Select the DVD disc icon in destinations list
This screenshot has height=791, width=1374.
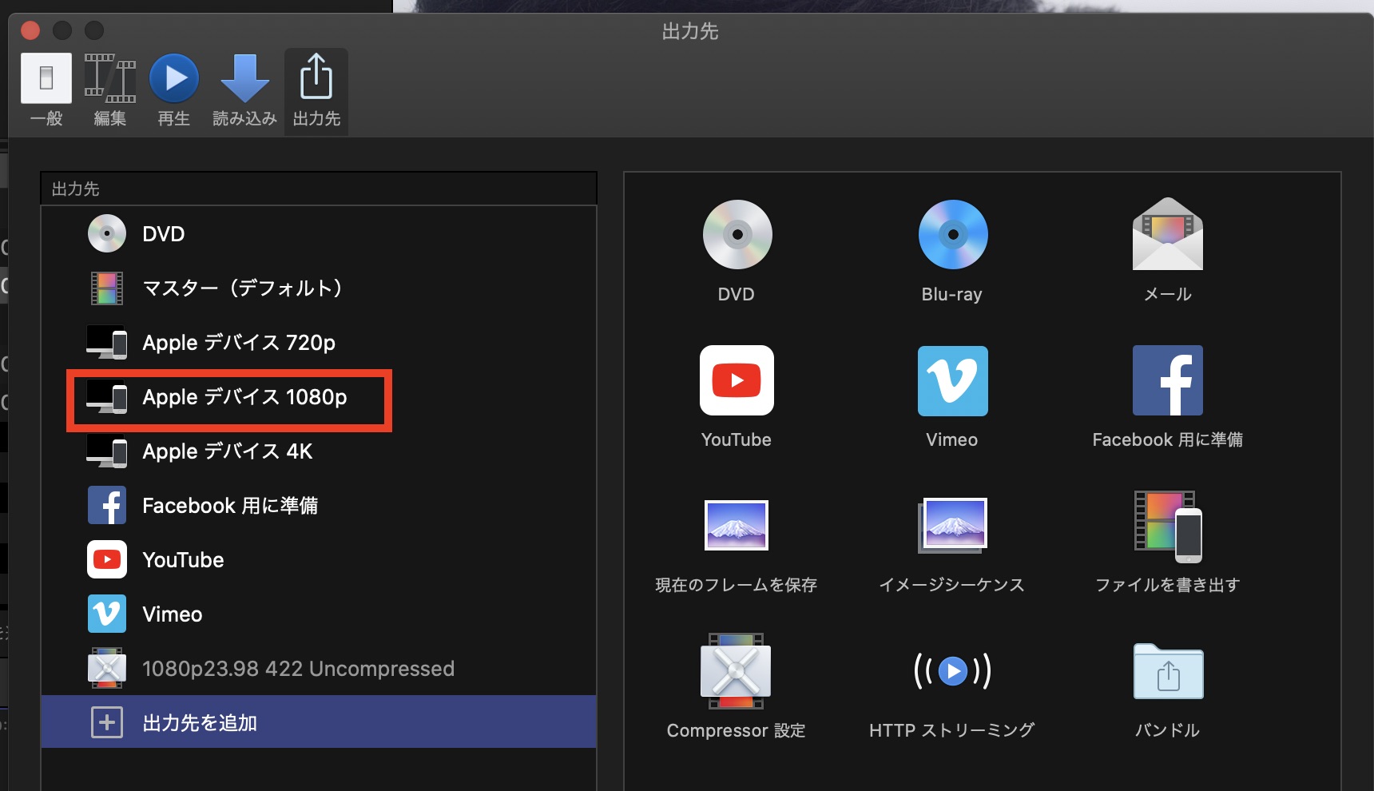(107, 233)
